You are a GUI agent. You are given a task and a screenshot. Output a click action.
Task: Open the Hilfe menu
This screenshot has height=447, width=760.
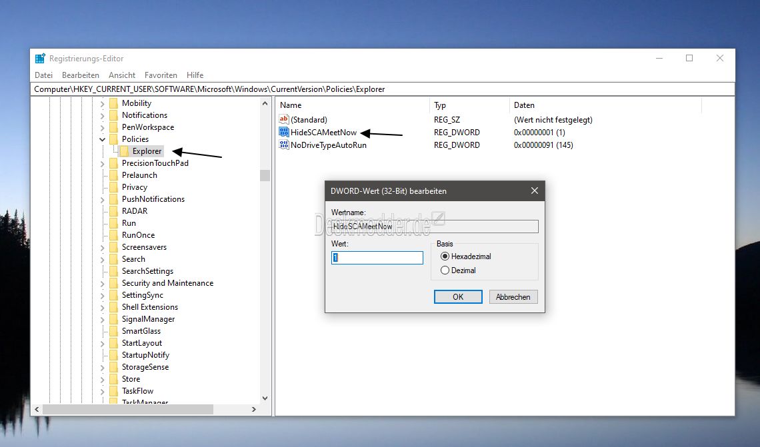click(195, 75)
